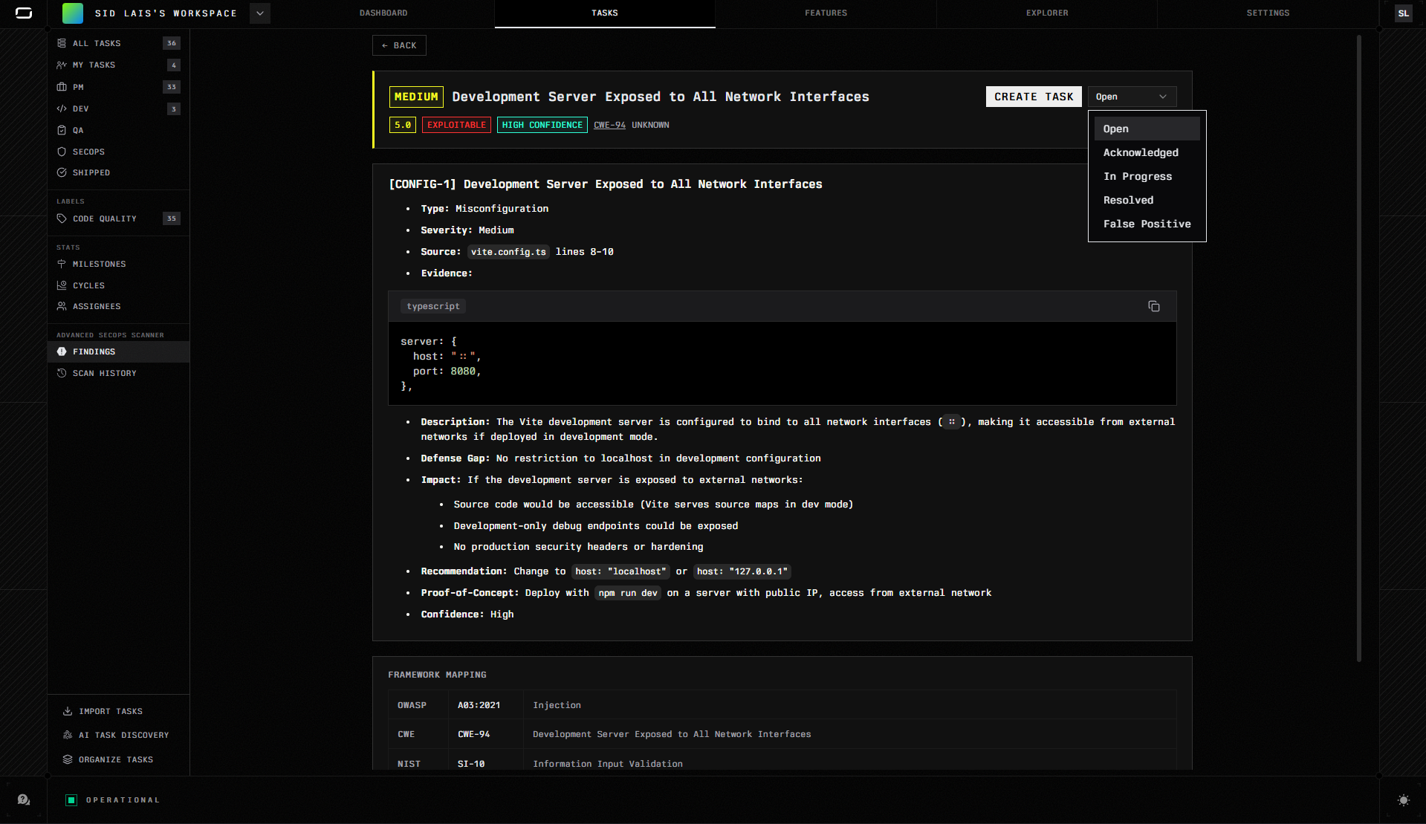The height and width of the screenshot is (824, 1426).
Task: Select In Progress status option
Action: tap(1147, 176)
